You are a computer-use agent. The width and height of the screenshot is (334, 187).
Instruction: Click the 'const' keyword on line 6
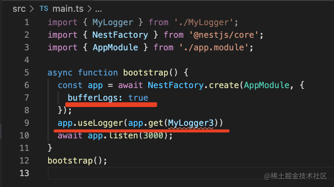70,85
